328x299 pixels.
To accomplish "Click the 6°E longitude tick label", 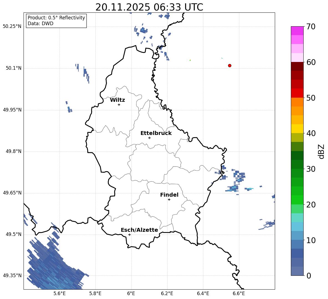I will click(131, 294).
